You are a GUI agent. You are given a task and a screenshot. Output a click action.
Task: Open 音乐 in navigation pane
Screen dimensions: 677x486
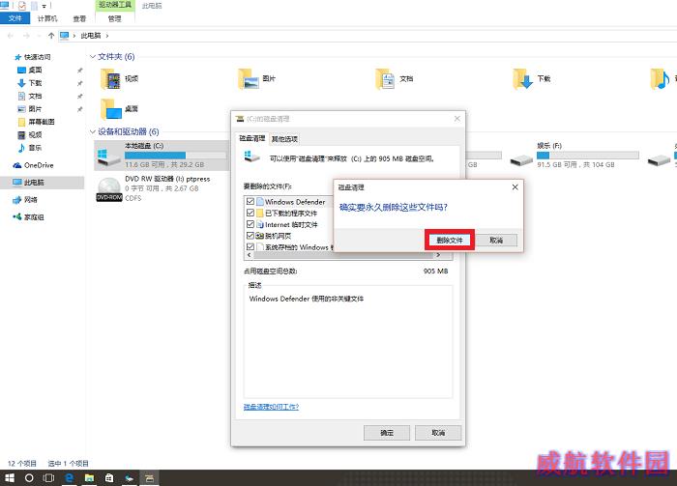click(x=35, y=148)
